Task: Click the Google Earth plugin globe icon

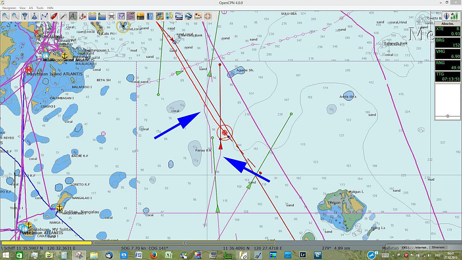Action: [189, 16]
